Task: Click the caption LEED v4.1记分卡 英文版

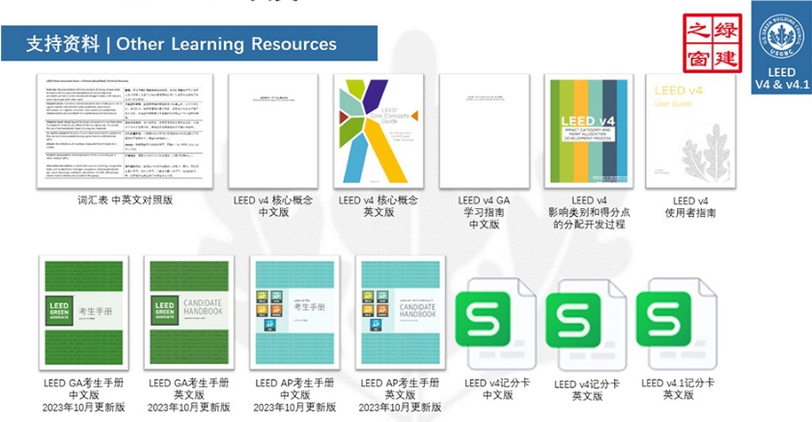Action: pos(678,389)
